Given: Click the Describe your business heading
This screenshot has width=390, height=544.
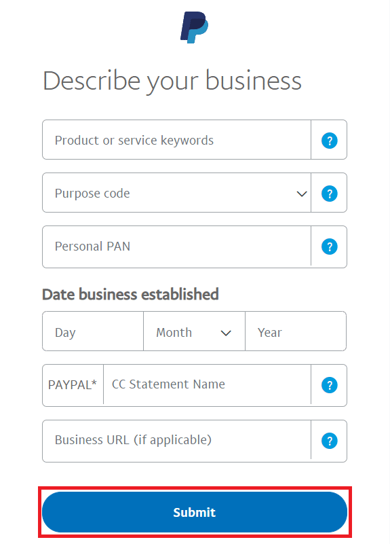Looking at the screenshot, I should point(172,81).
